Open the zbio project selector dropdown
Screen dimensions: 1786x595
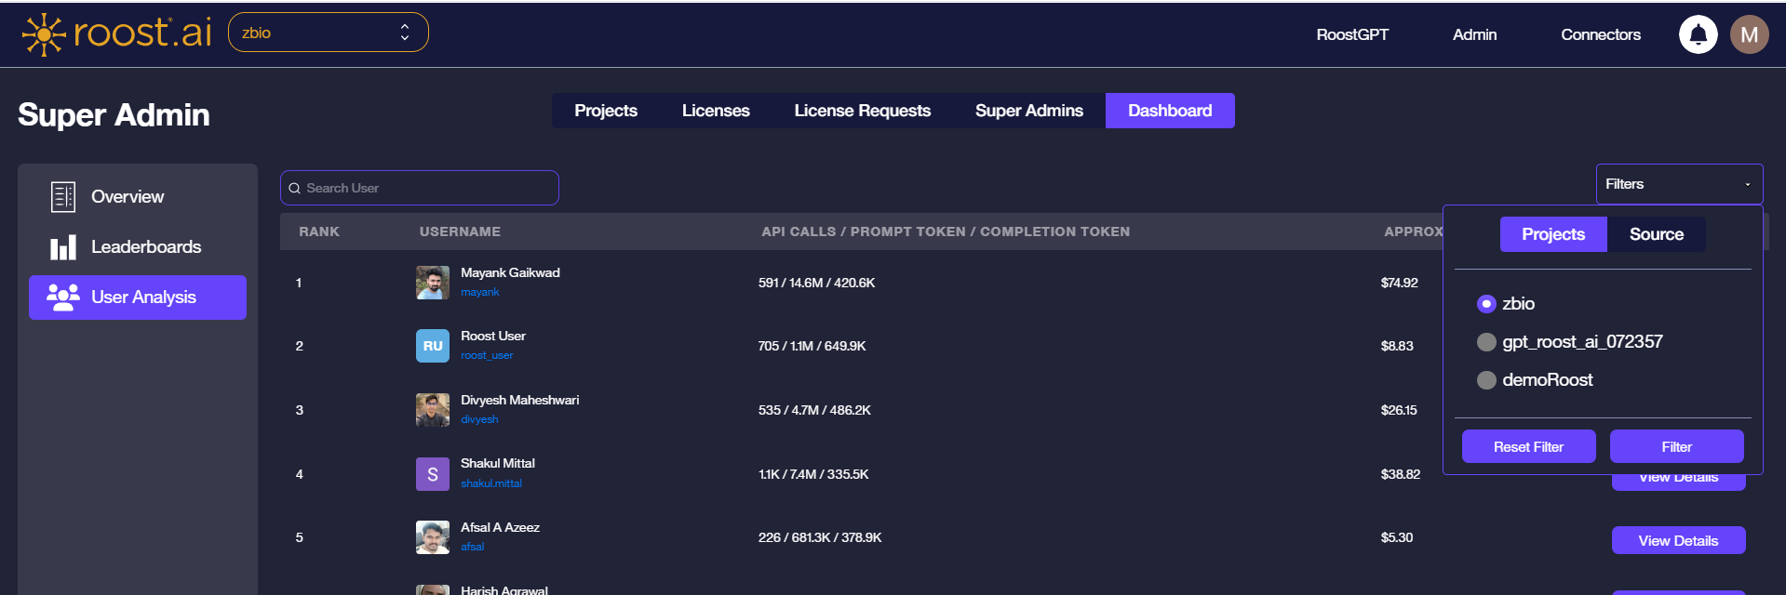tap(329, 33)
